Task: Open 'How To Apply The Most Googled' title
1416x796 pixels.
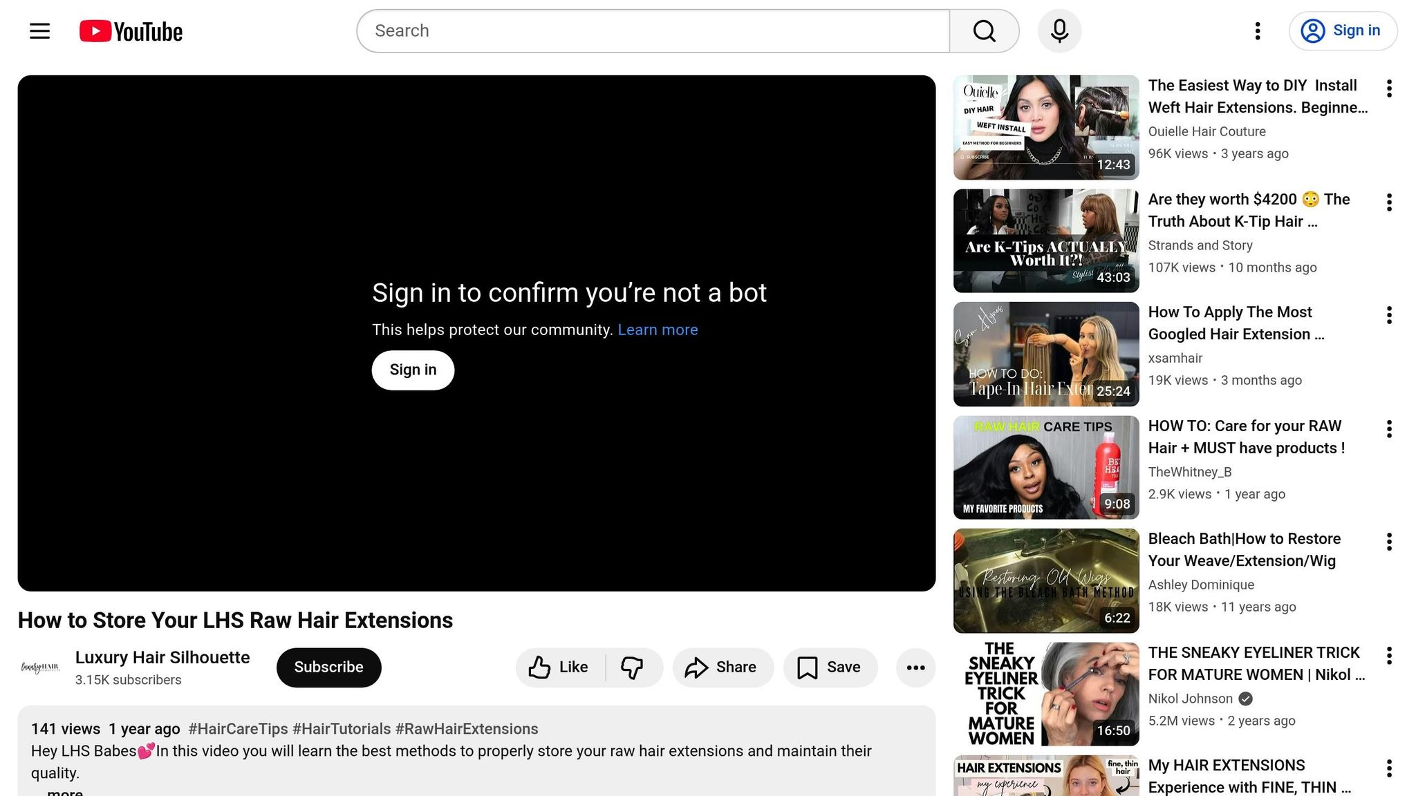Action: [x=1236, y=323]
